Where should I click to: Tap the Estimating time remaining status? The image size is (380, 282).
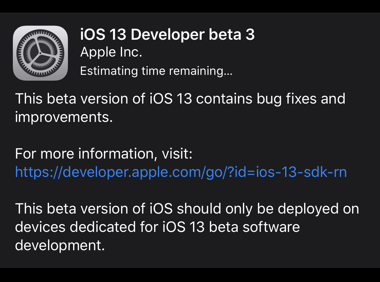156,71
